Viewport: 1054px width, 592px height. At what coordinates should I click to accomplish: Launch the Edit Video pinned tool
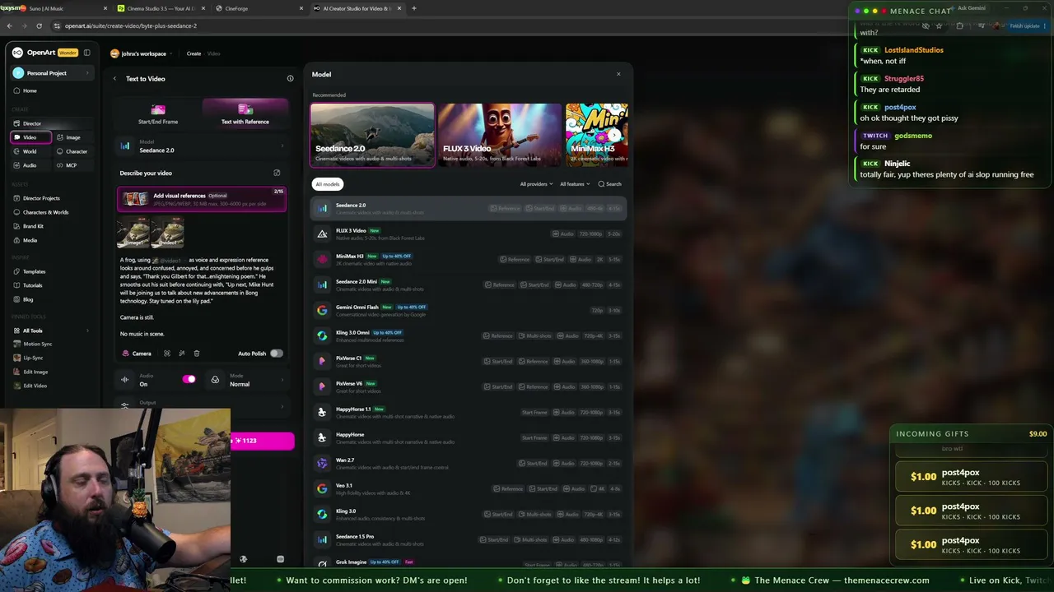[x=35, y=386]
